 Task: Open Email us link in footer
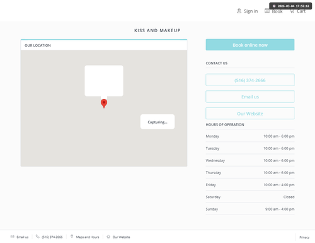tap(23, 237)
